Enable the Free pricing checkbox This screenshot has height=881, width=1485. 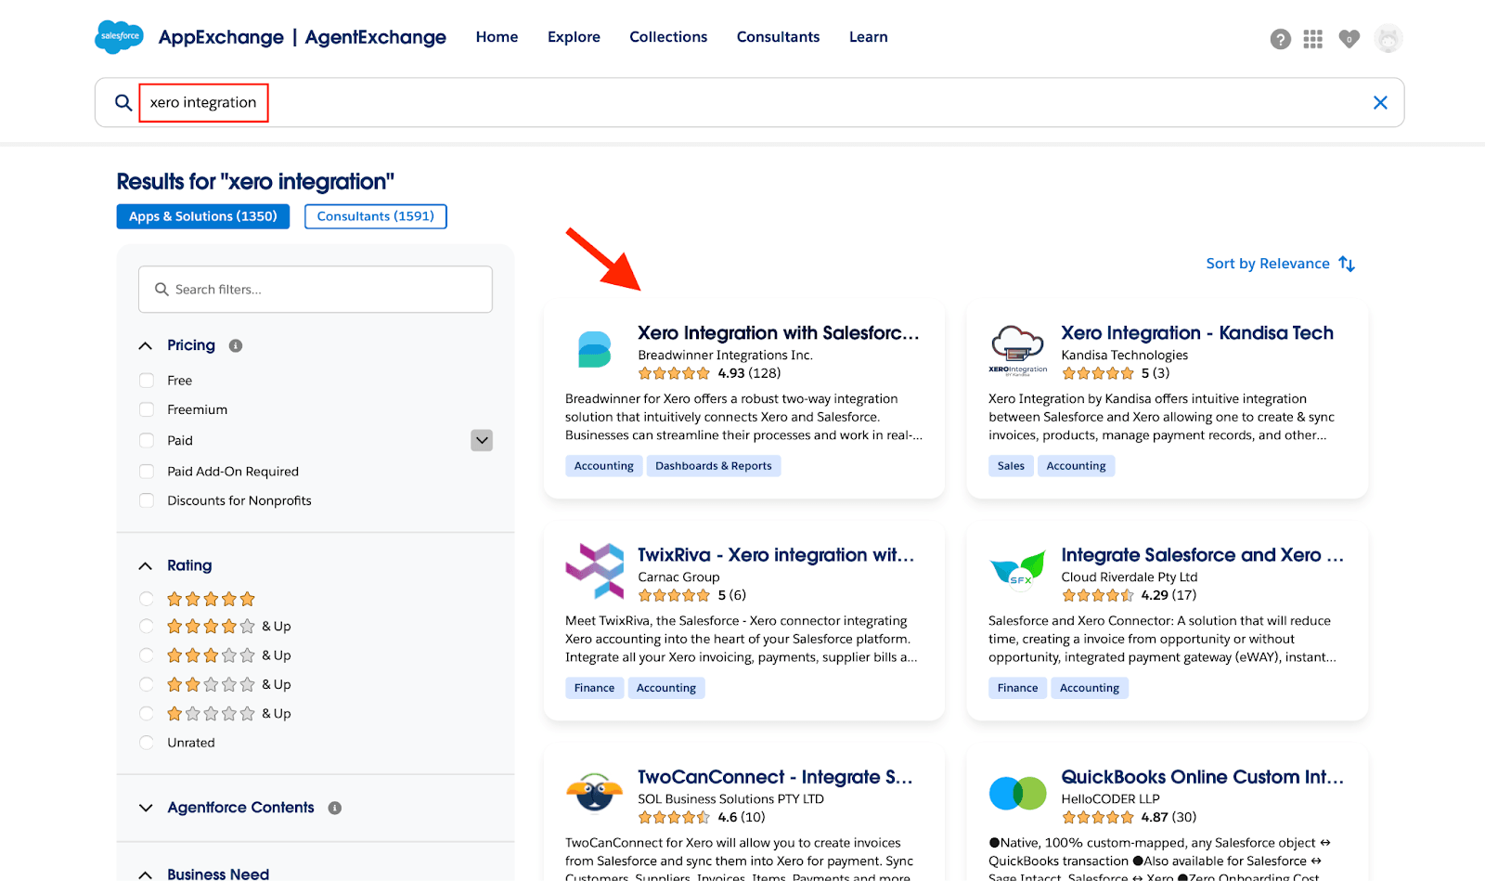(x=147, y=381)
